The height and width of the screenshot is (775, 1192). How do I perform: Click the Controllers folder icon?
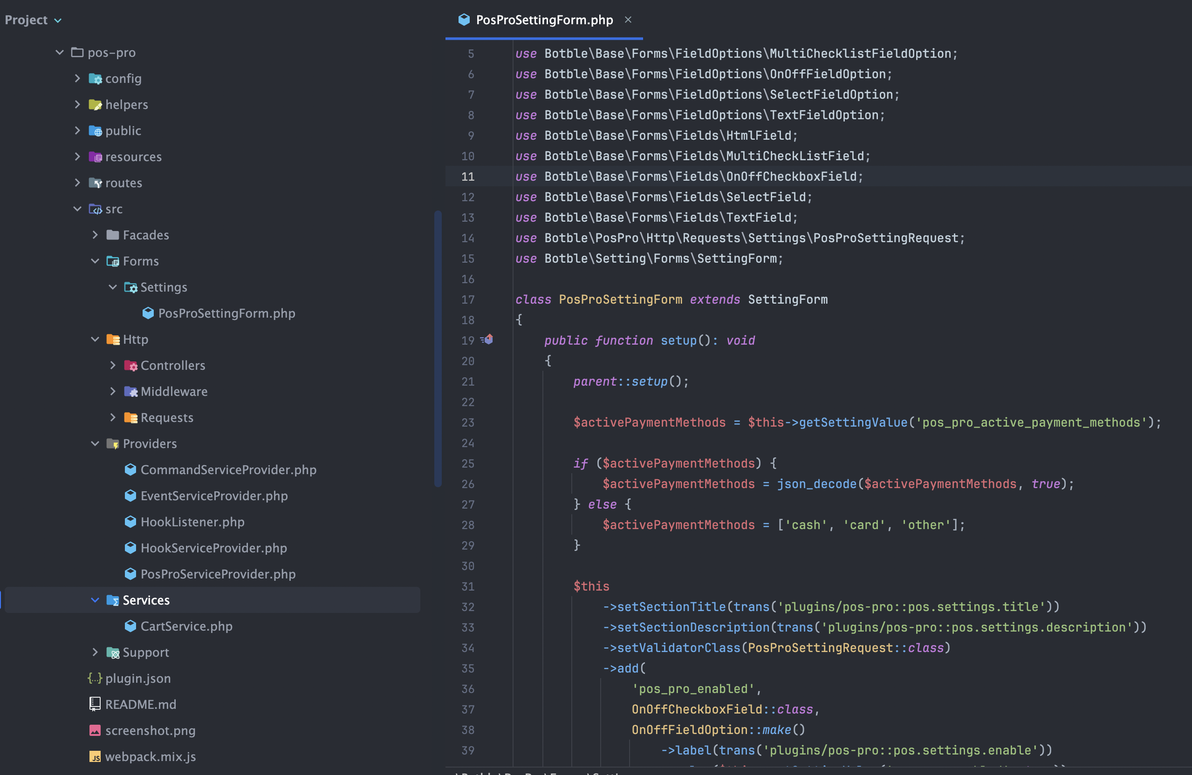131,366
